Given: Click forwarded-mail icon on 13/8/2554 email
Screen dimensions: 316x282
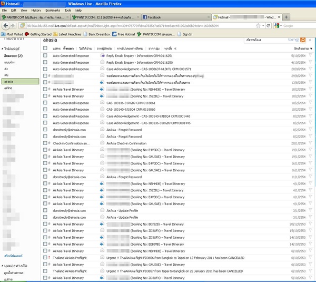Looking at the screenshot, I should 102,83.
